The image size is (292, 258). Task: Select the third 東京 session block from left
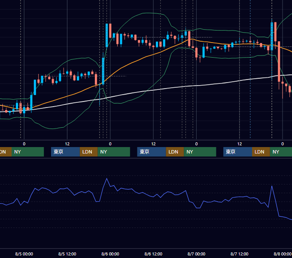(237, 152)
